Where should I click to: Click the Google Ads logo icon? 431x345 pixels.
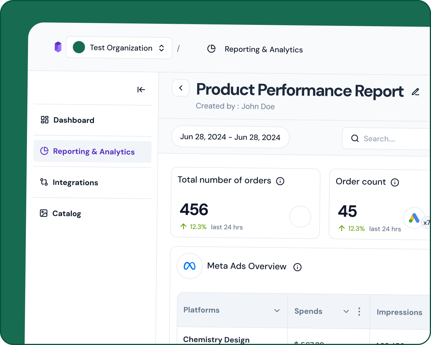coord(414,218)
